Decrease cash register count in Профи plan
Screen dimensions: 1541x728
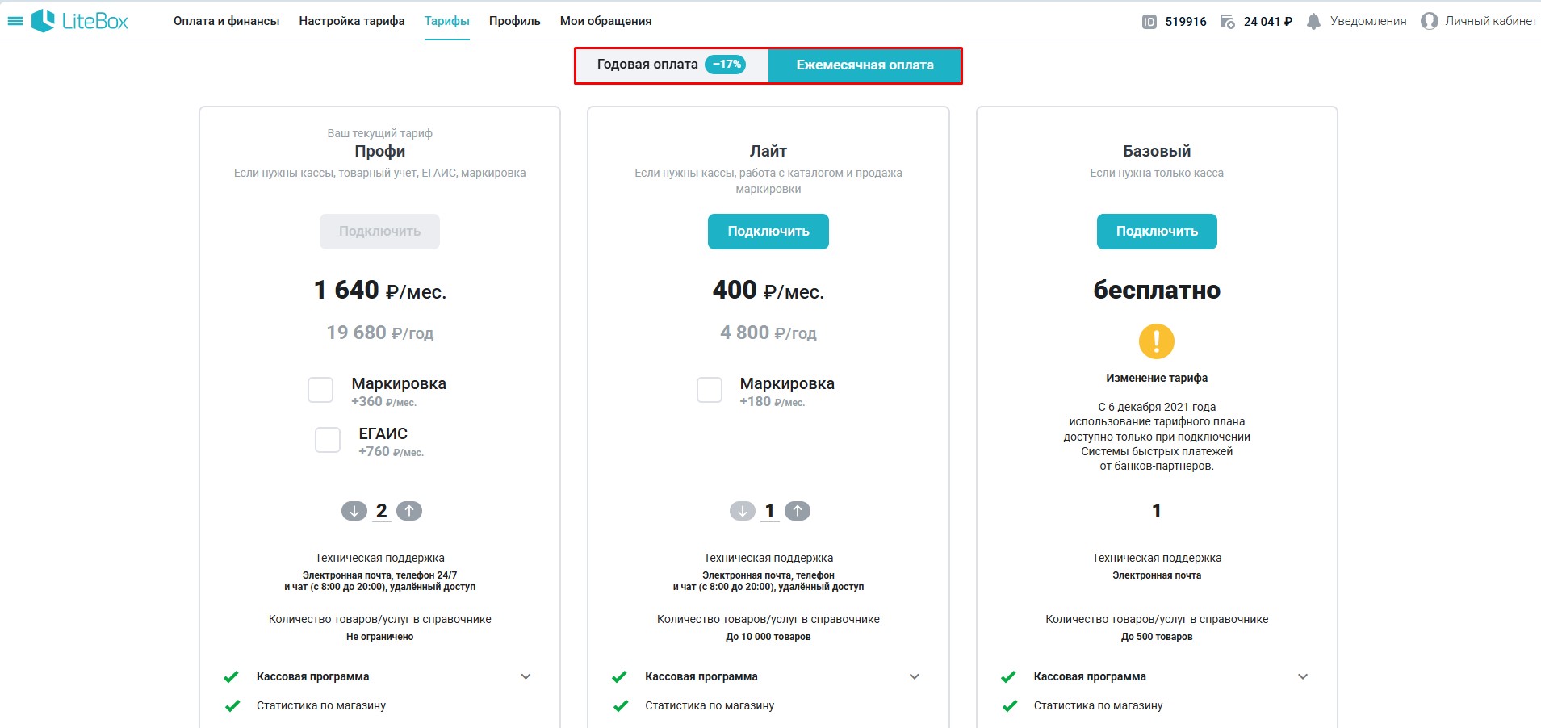354,511
